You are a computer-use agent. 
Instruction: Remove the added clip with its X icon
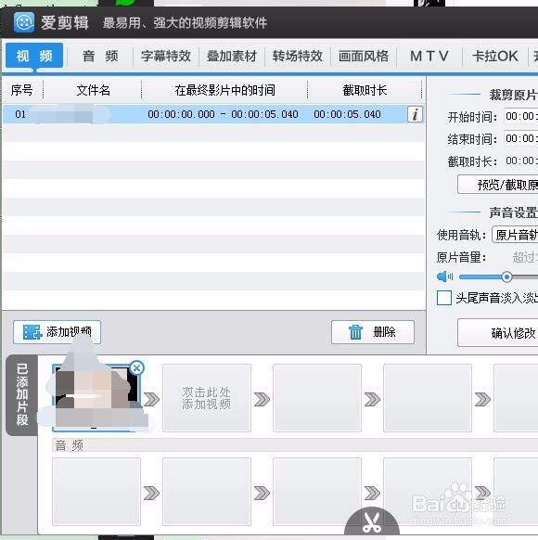(137, 367)
